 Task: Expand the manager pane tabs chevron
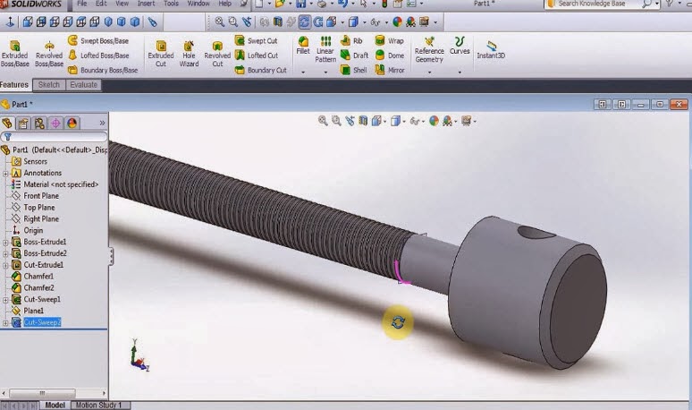click(x=103, y=123)
